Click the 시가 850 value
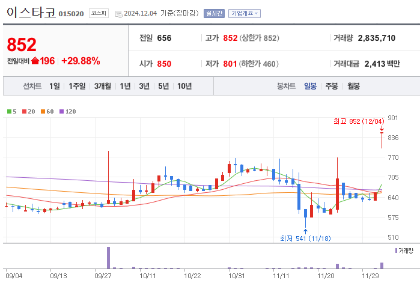Viewport: 420px width, 283px height. pos(164,64)
